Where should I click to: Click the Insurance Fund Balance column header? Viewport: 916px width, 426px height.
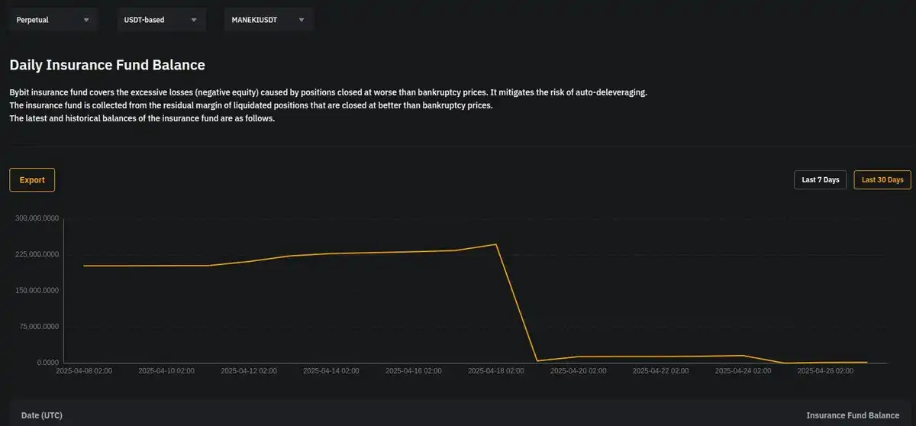853,415
